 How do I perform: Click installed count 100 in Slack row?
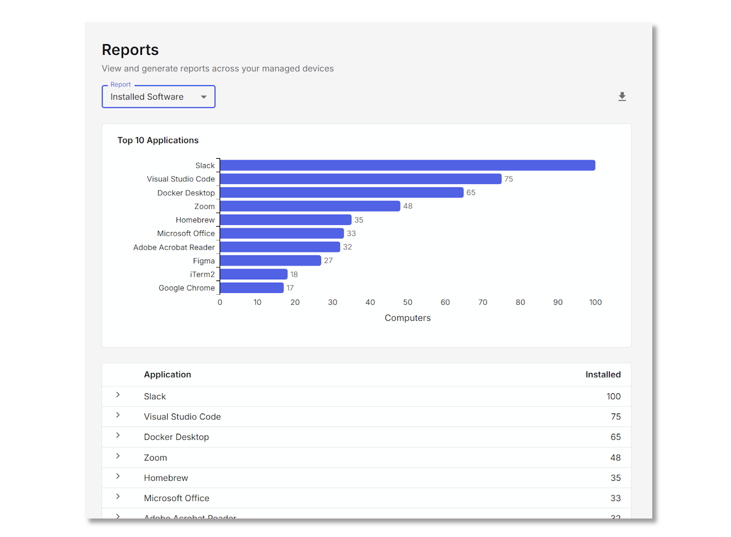(613, 396)
